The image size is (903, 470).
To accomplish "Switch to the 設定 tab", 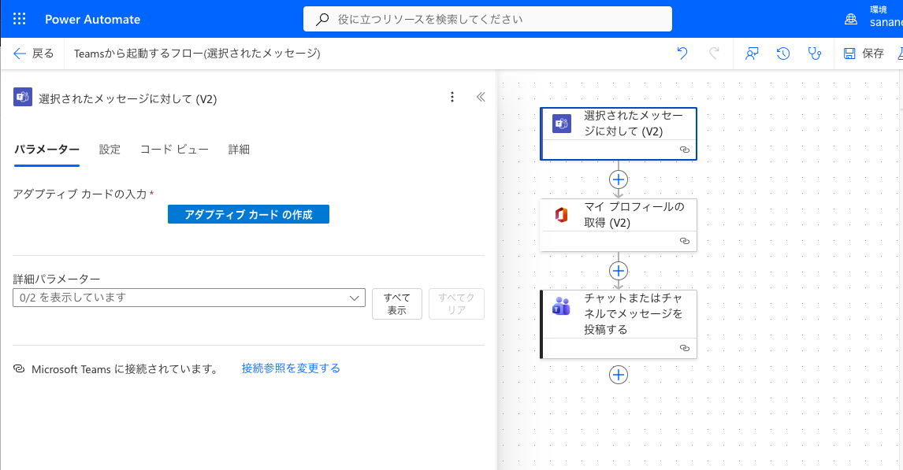I will coord(110,150).
